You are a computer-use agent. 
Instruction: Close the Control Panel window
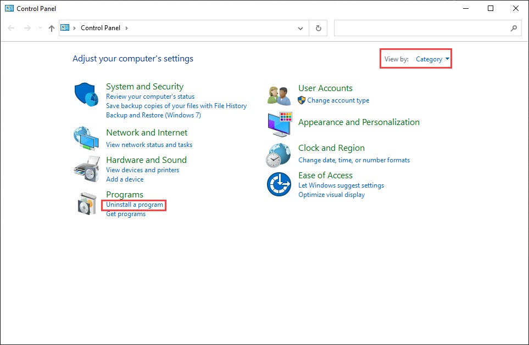tap(515, 8)
